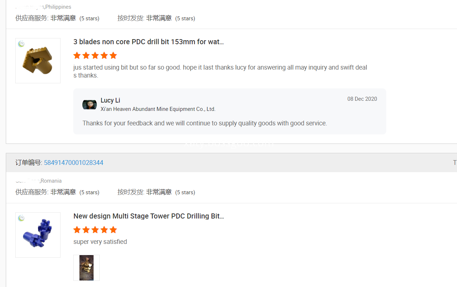Click middle star of the Multi Stage Tower review
Viewport: 457px width, 287px height.
click(95, 230)
